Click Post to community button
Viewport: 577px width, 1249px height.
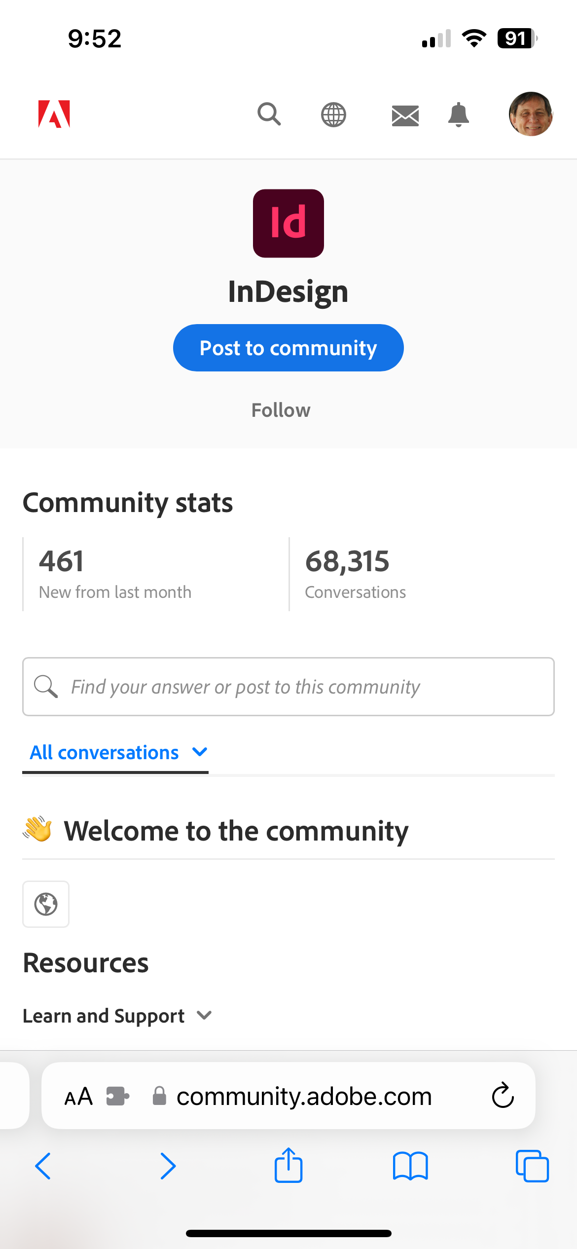click(288, 348)
